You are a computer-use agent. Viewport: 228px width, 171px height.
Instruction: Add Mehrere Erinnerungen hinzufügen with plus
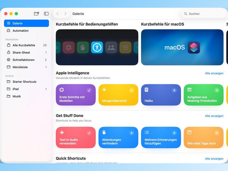[x=174, y=133]
